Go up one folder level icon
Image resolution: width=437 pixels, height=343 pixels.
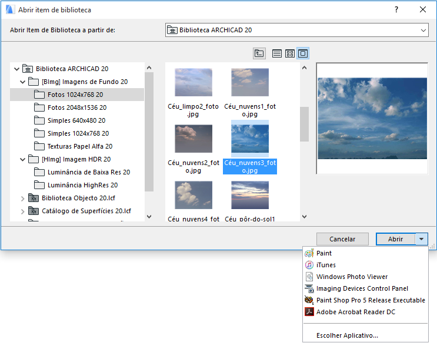pos(259,53)
